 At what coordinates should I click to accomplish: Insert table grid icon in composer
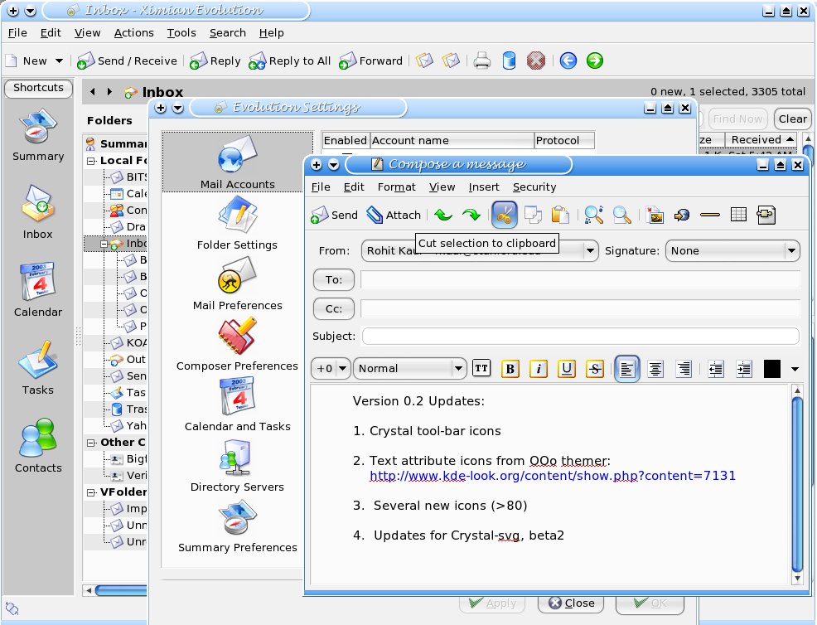[738, 214]
